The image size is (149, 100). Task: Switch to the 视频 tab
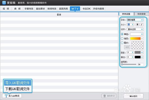6,9
